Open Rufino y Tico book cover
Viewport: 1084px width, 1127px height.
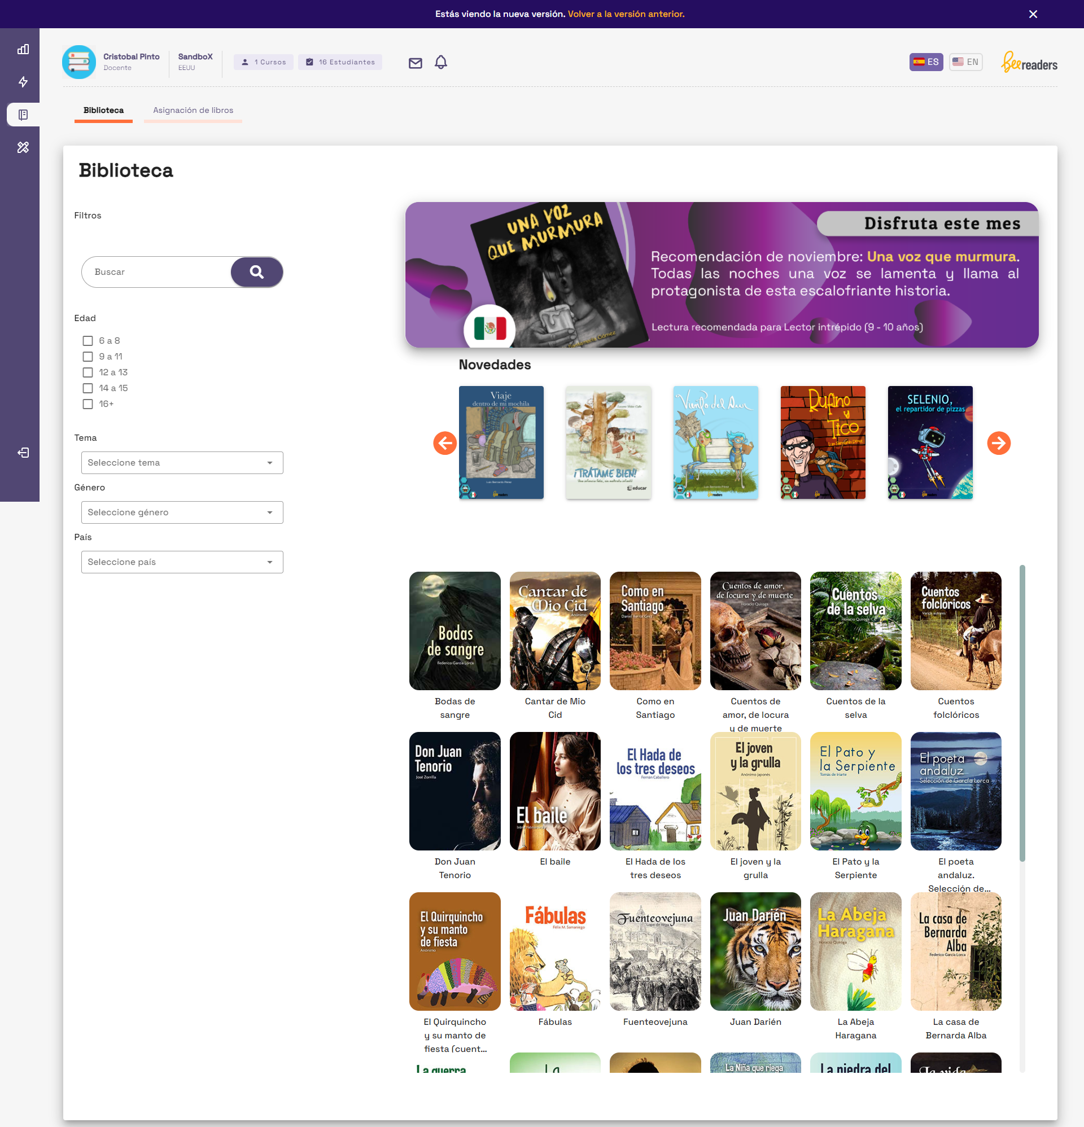823,442
